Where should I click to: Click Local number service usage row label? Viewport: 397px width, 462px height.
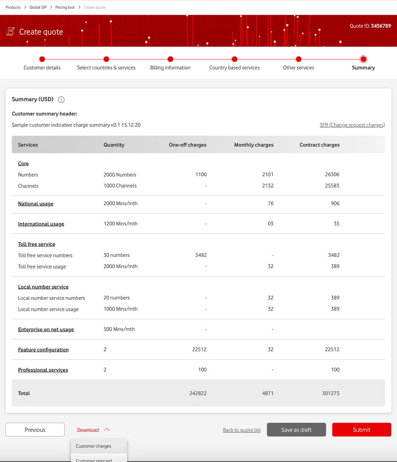(x=48, y=309)
